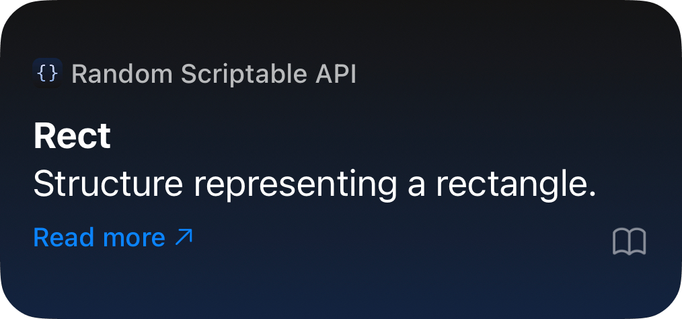Follow the Read more link

pos(112,238)
